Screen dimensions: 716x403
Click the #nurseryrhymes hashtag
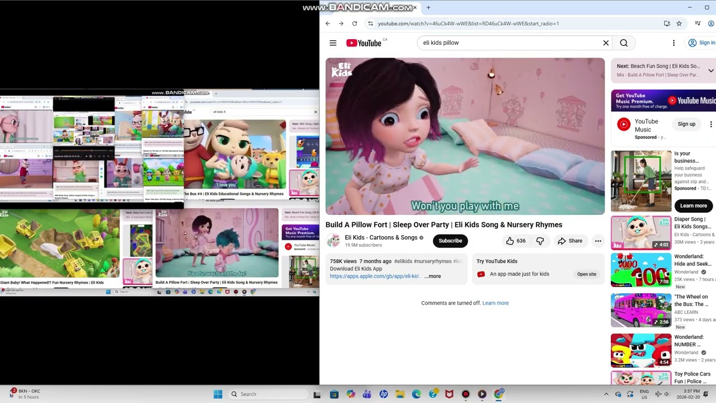coord(432,261)
